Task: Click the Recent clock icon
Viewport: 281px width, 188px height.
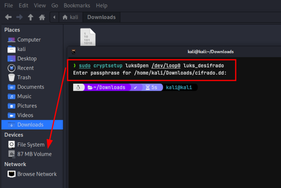Action: click(x=12, y=68)
